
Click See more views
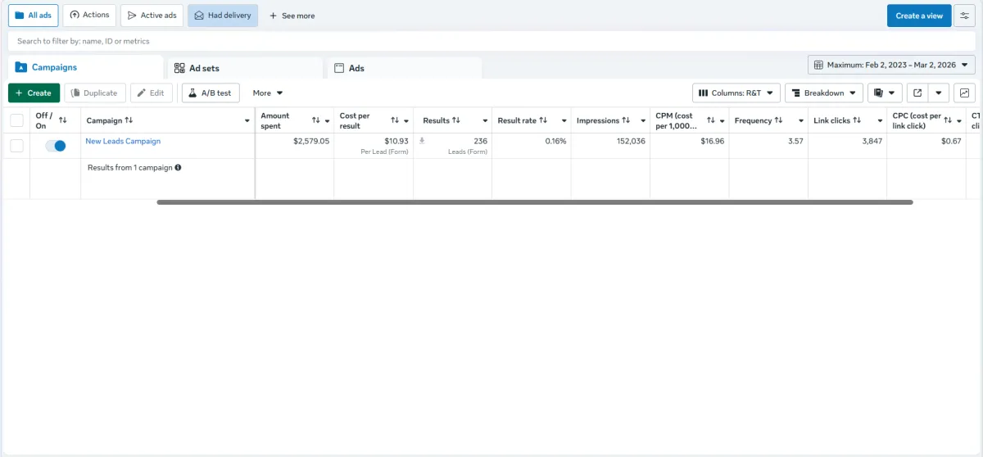click(292, 16)
